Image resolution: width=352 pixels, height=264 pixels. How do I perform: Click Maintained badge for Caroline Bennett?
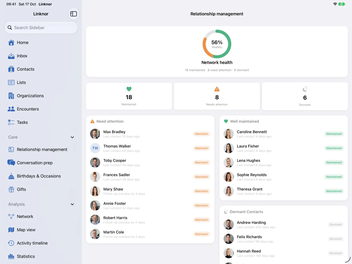[x=334, y=134]
